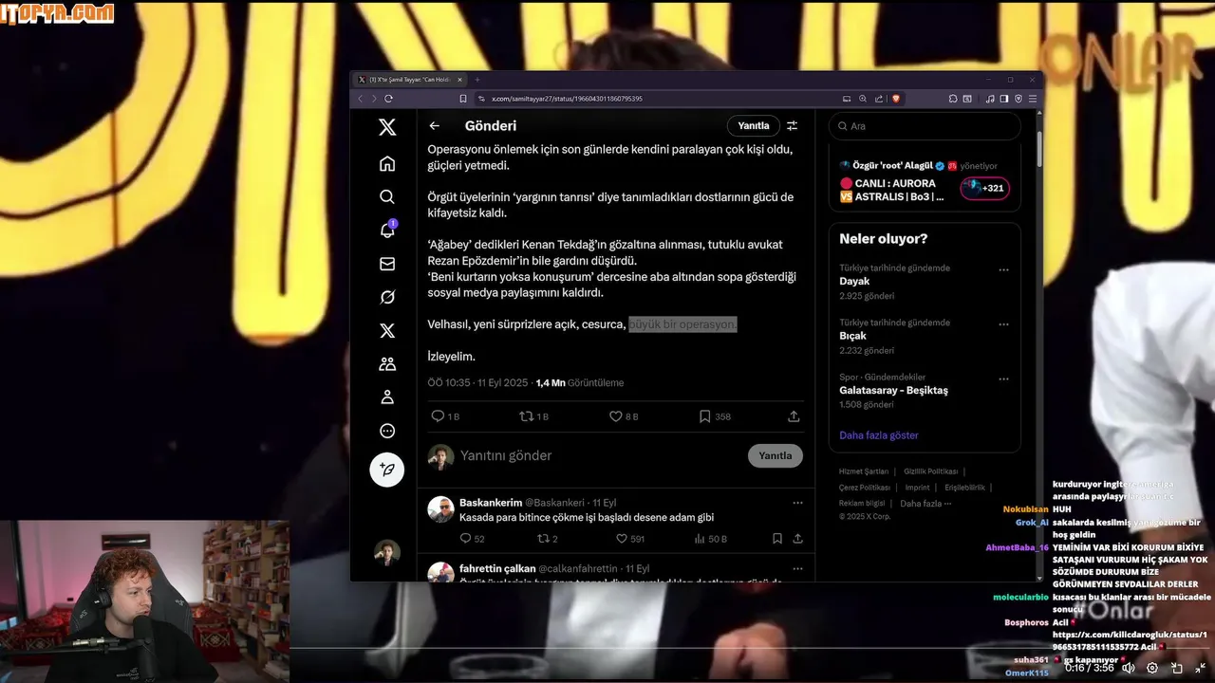Open browser zoom magnifier icon
This screenshot has height=683, width=1215.
point(863,99)
